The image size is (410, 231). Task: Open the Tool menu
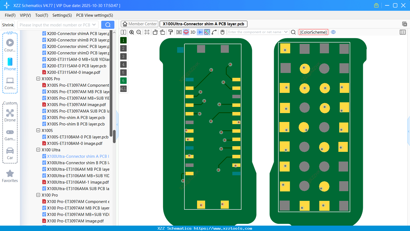41,15
